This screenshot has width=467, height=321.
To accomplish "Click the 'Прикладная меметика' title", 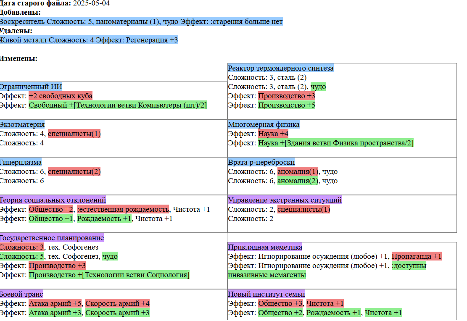I will pos(265,247).
